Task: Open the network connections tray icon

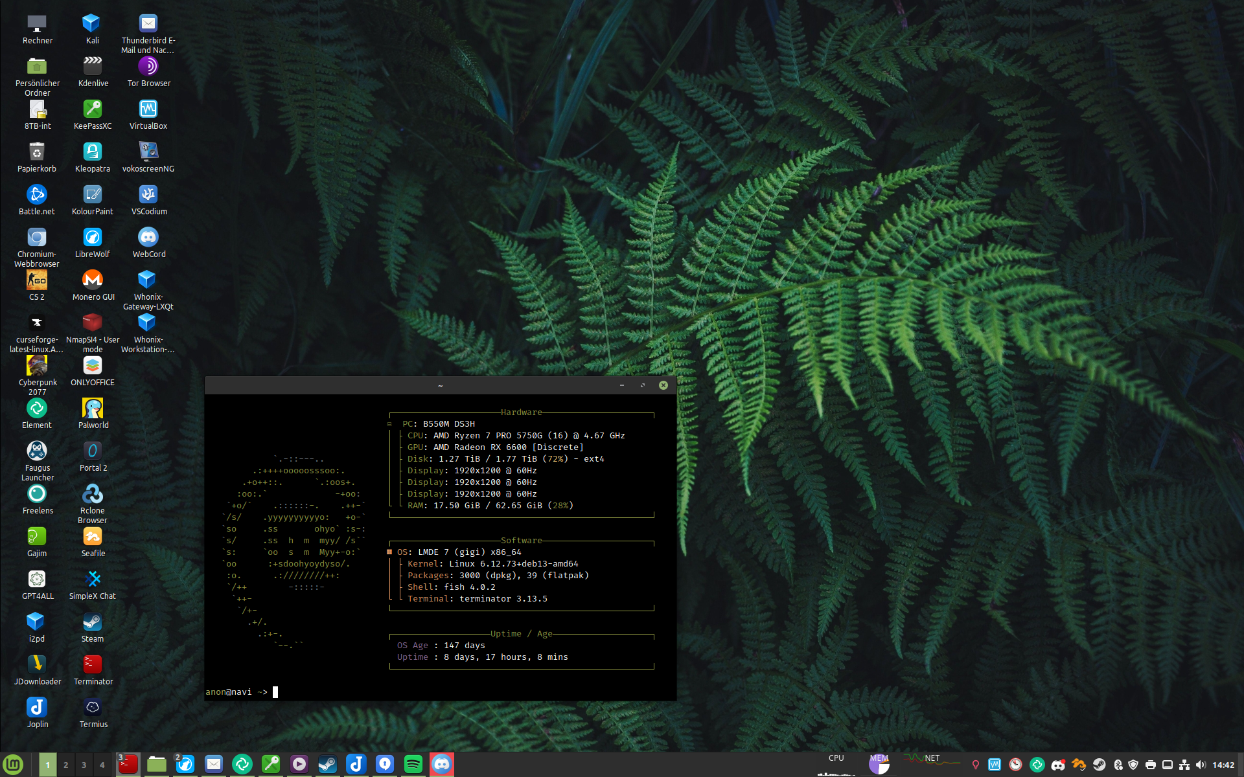Action: click(x=1184, y=765)
